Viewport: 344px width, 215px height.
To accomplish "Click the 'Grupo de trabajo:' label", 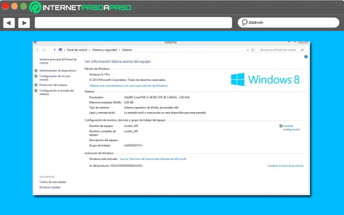I will (100, 146).
